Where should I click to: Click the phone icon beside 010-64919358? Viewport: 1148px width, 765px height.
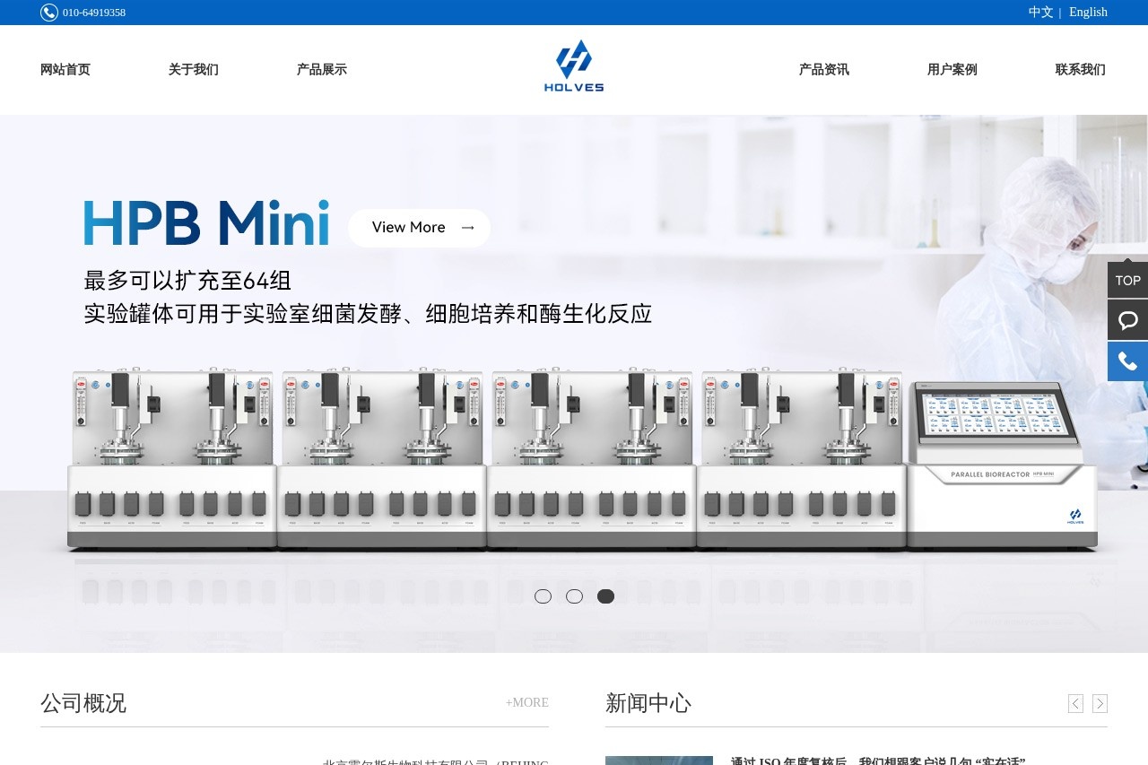(49, 13)
